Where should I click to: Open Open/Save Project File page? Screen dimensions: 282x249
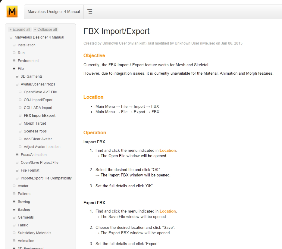(x=39, y=163)
